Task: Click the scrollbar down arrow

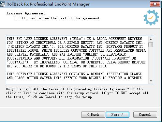Action: [x=151, y=81]
